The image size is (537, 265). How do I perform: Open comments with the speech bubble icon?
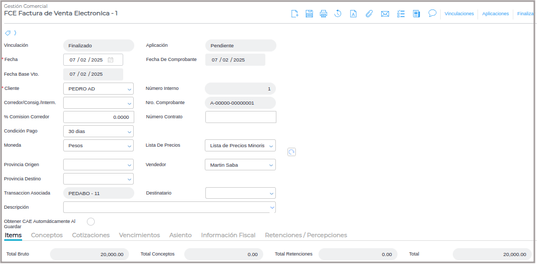[x=432, y=13]
